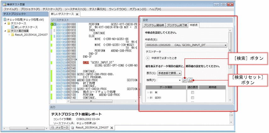This screenshot has width=269, height=133.
Task: Click the データ項目 column header
Action: (x=166, y=87)
